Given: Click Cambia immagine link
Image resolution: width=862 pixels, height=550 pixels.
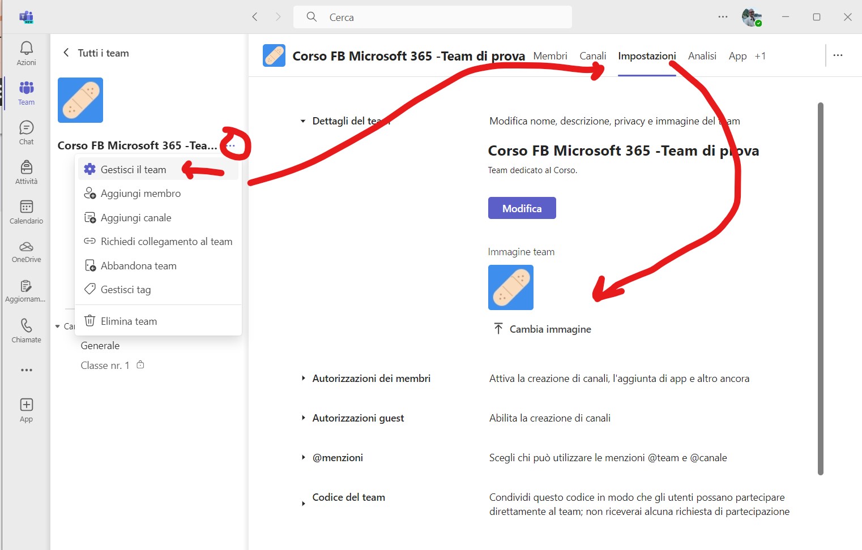Looking at the screenshot, I should (x=543, y=329).
